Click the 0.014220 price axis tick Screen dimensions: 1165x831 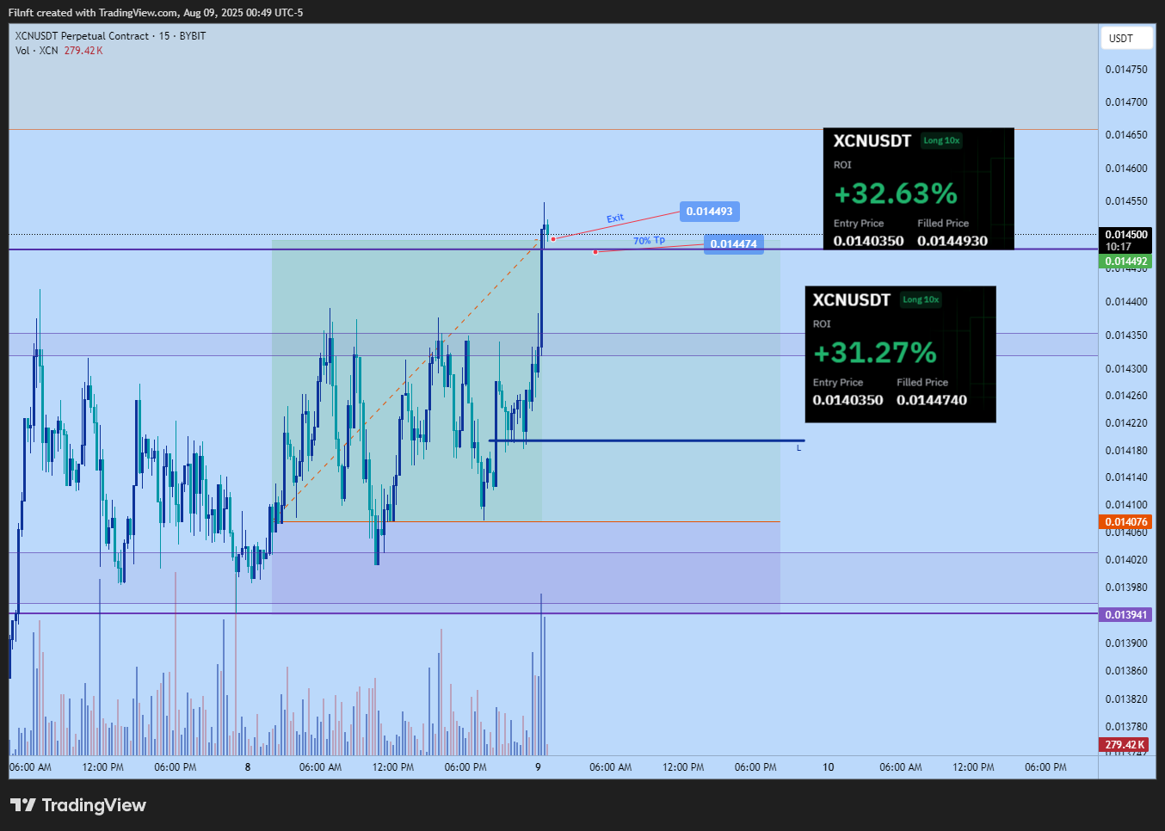[1126, 423]
